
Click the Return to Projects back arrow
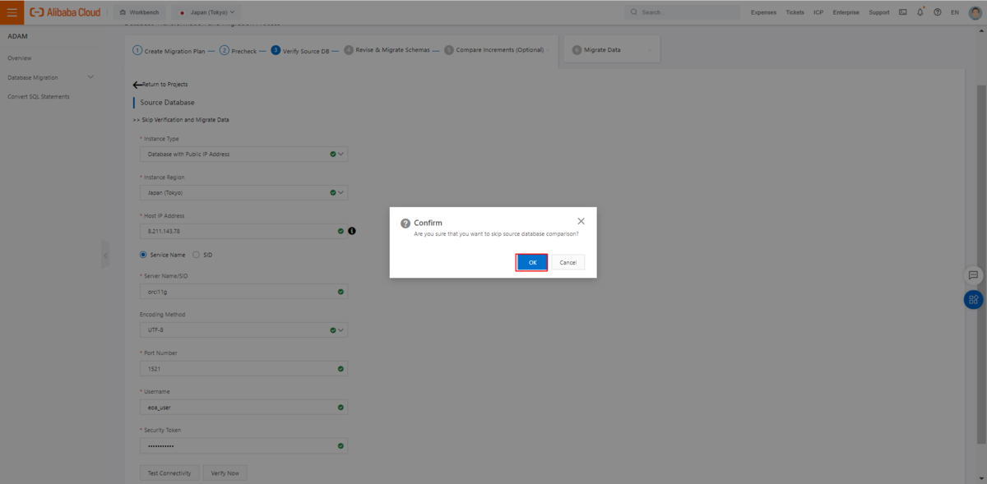(137, 85)
